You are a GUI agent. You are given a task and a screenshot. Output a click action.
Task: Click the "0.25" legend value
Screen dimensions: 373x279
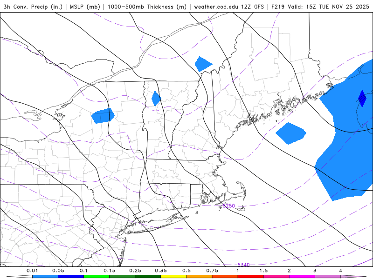click(x=135, y=271)
